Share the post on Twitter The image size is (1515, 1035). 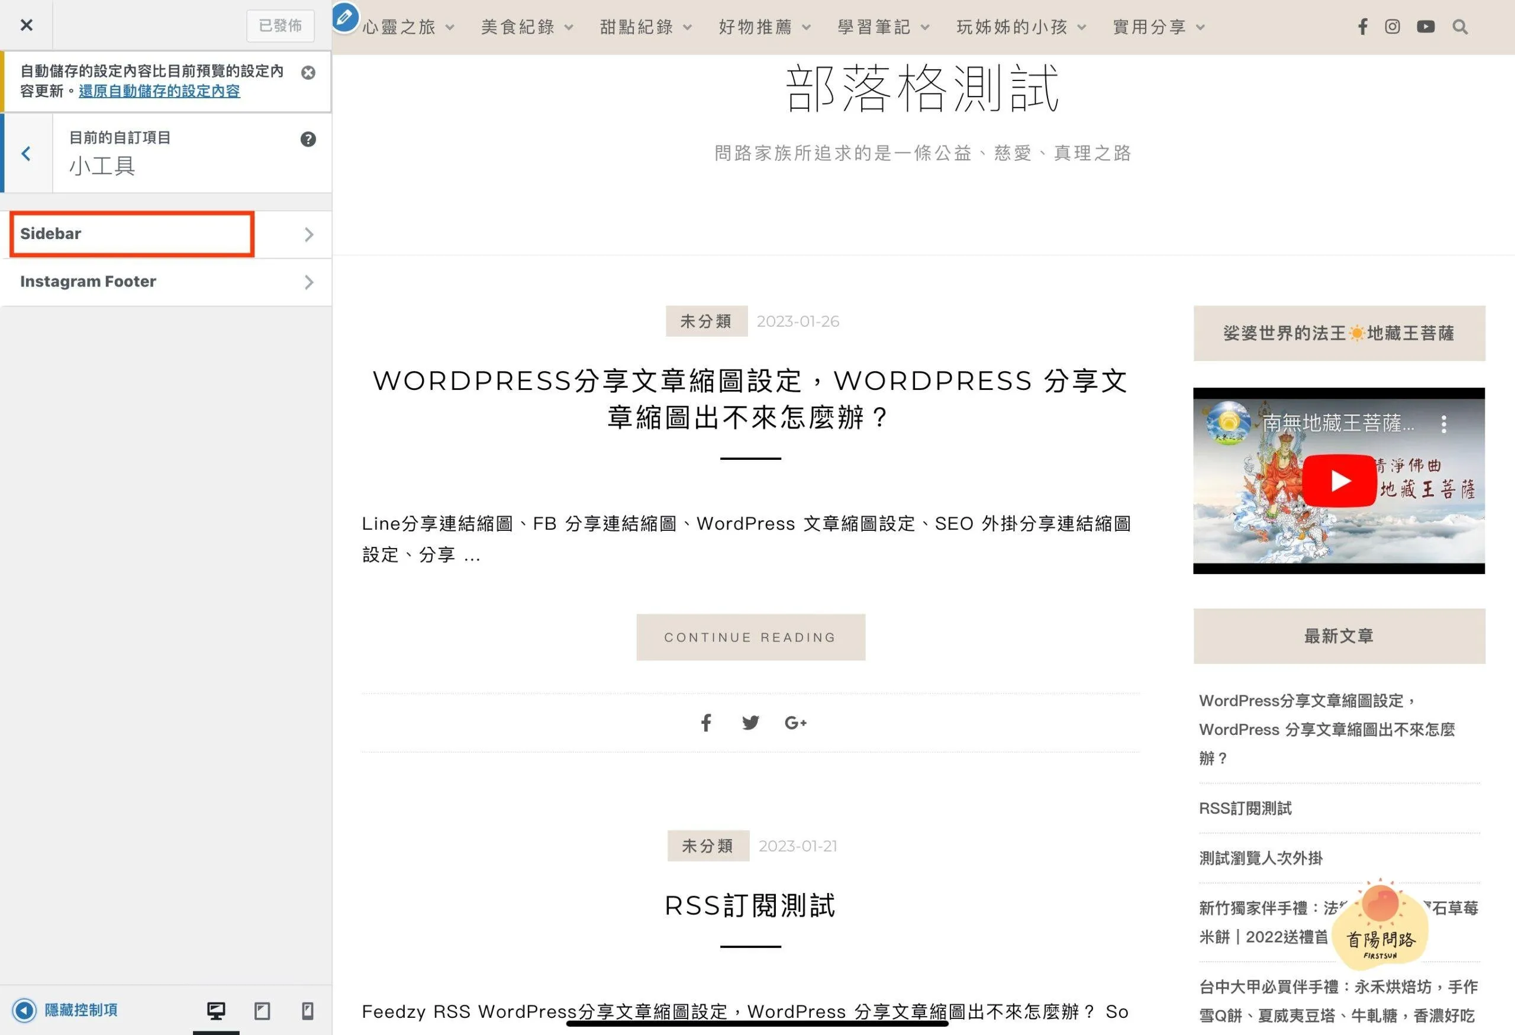pos(750,722)
